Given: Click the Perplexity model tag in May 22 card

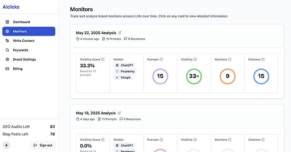Looking at the screenshot, I should (x=125, y=71).
